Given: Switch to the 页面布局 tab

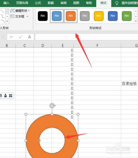Looking at the screenshot, I should coord(22,3).
